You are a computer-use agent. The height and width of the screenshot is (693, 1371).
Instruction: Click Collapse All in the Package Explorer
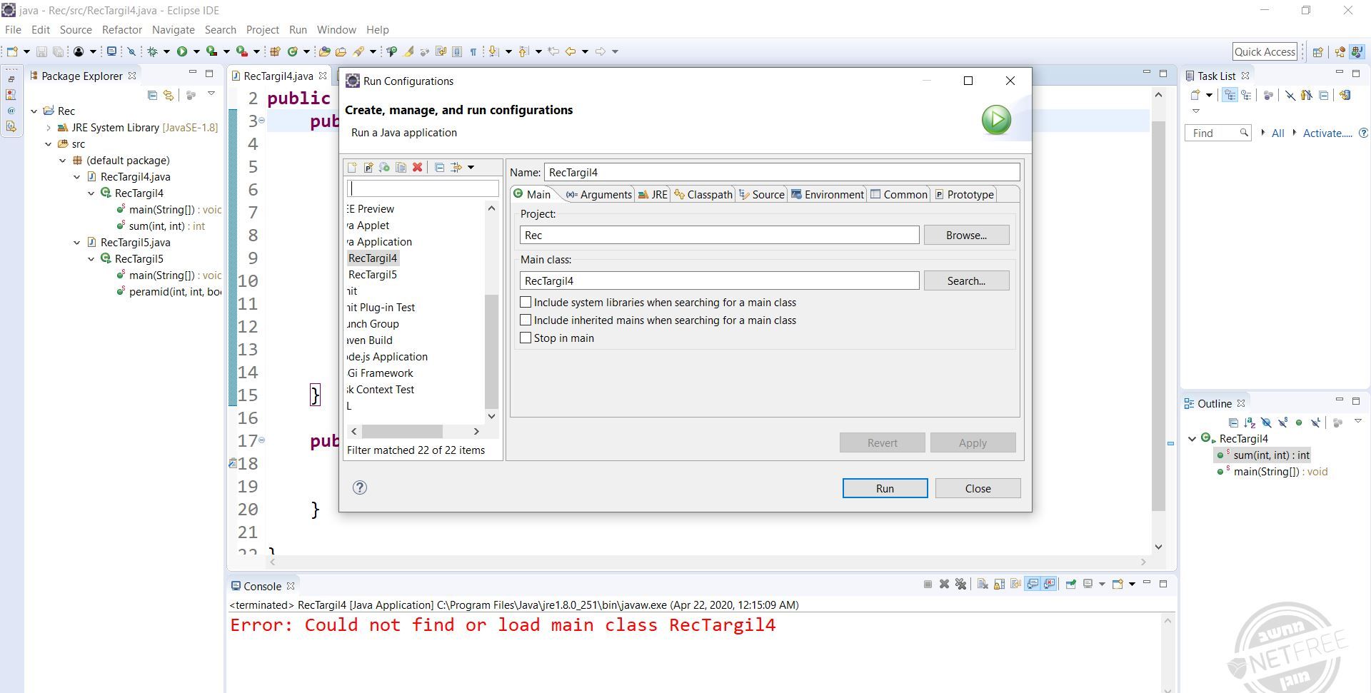pos(152,95)
